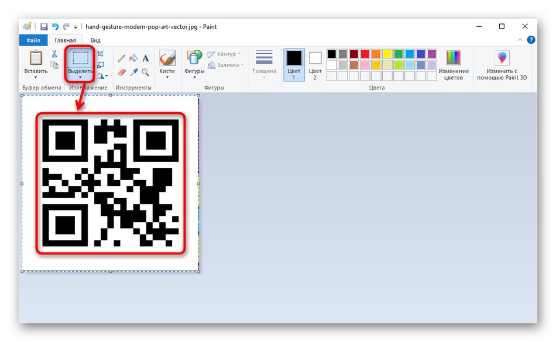Click the Save icon in quick access toolbar
Image resolution: width=556 pixels, height=342 pixels.
click(x=44, y=26)
